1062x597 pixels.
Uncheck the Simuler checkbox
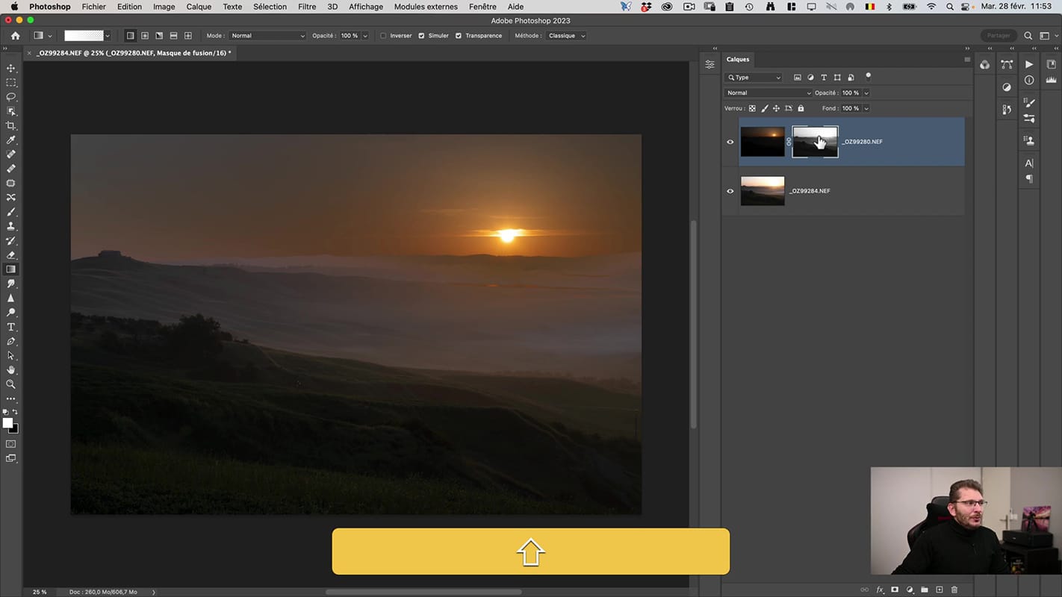coord(421,36)
